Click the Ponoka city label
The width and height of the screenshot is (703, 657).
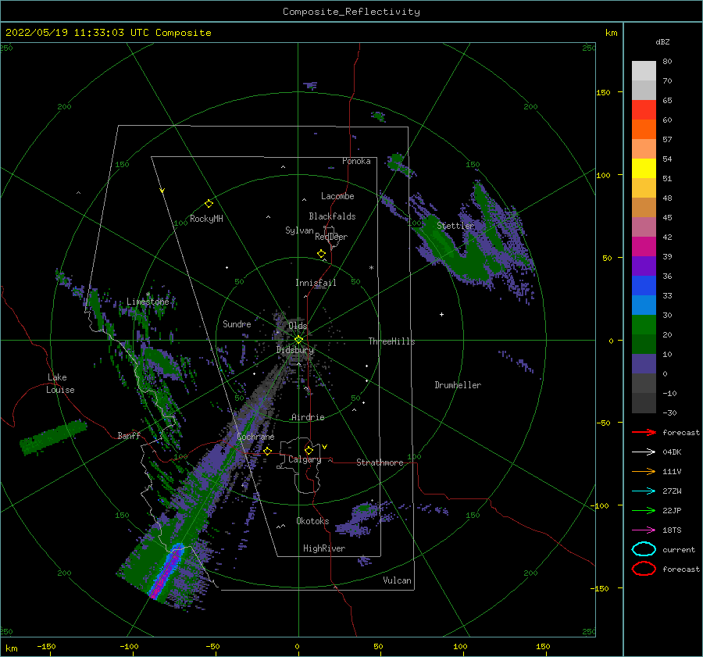coord(356,161)
